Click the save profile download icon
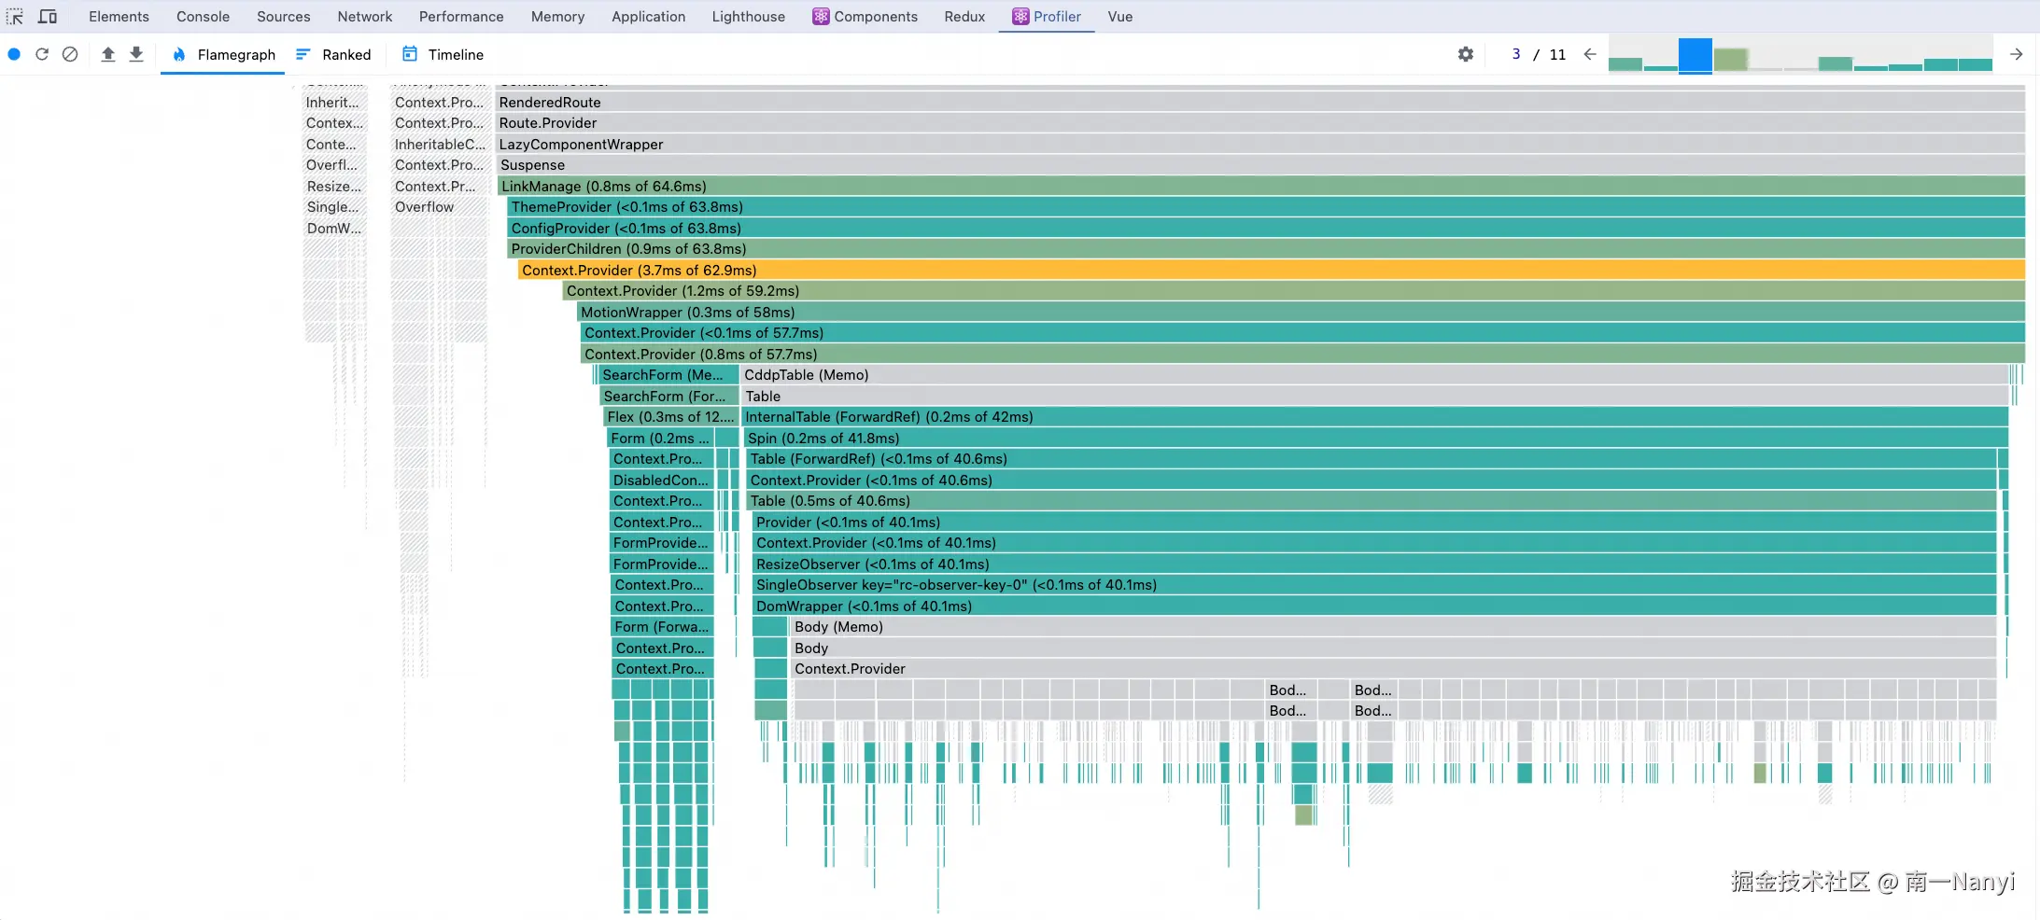The width and height of the screenshot is (2040, 920). point(136,54)
